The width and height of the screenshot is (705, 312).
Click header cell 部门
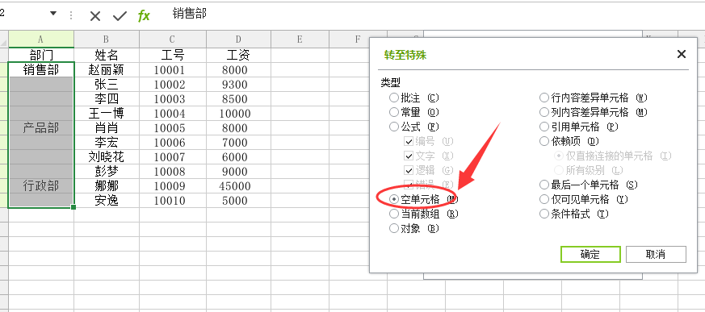point(41,55)
